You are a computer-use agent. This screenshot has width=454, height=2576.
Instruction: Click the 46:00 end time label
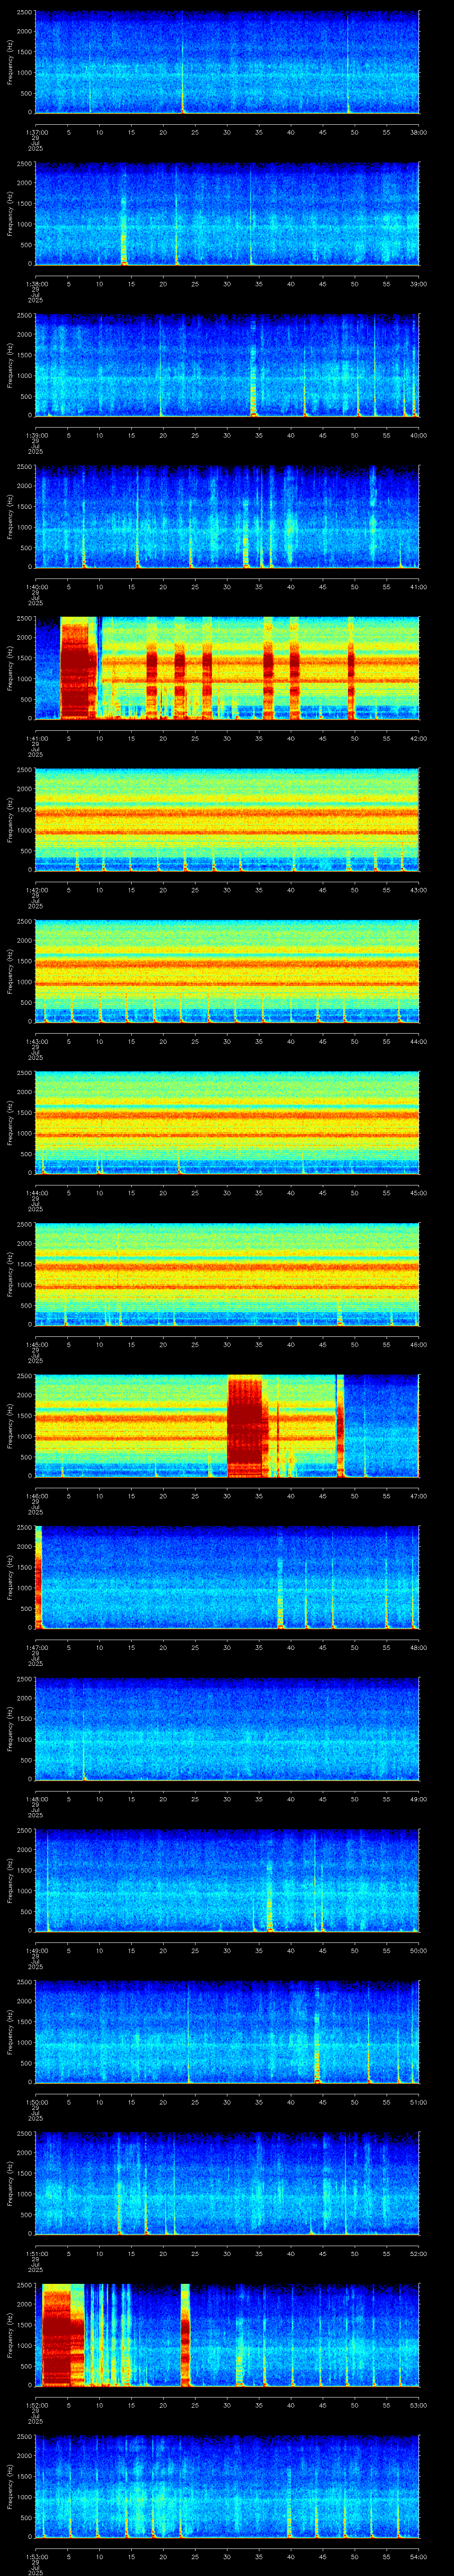418,1344
